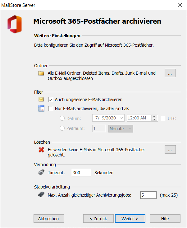The width and height of the screenshot is (187, 228).
Task: Click the red X icon under Löschen
Action: (x=41, y=150)
